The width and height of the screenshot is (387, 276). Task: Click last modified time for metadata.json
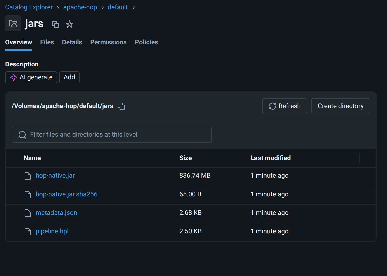[270, 213]
